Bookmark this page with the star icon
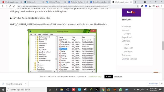Viewport: 164px width, 92px height. click(x=137, y=6)
